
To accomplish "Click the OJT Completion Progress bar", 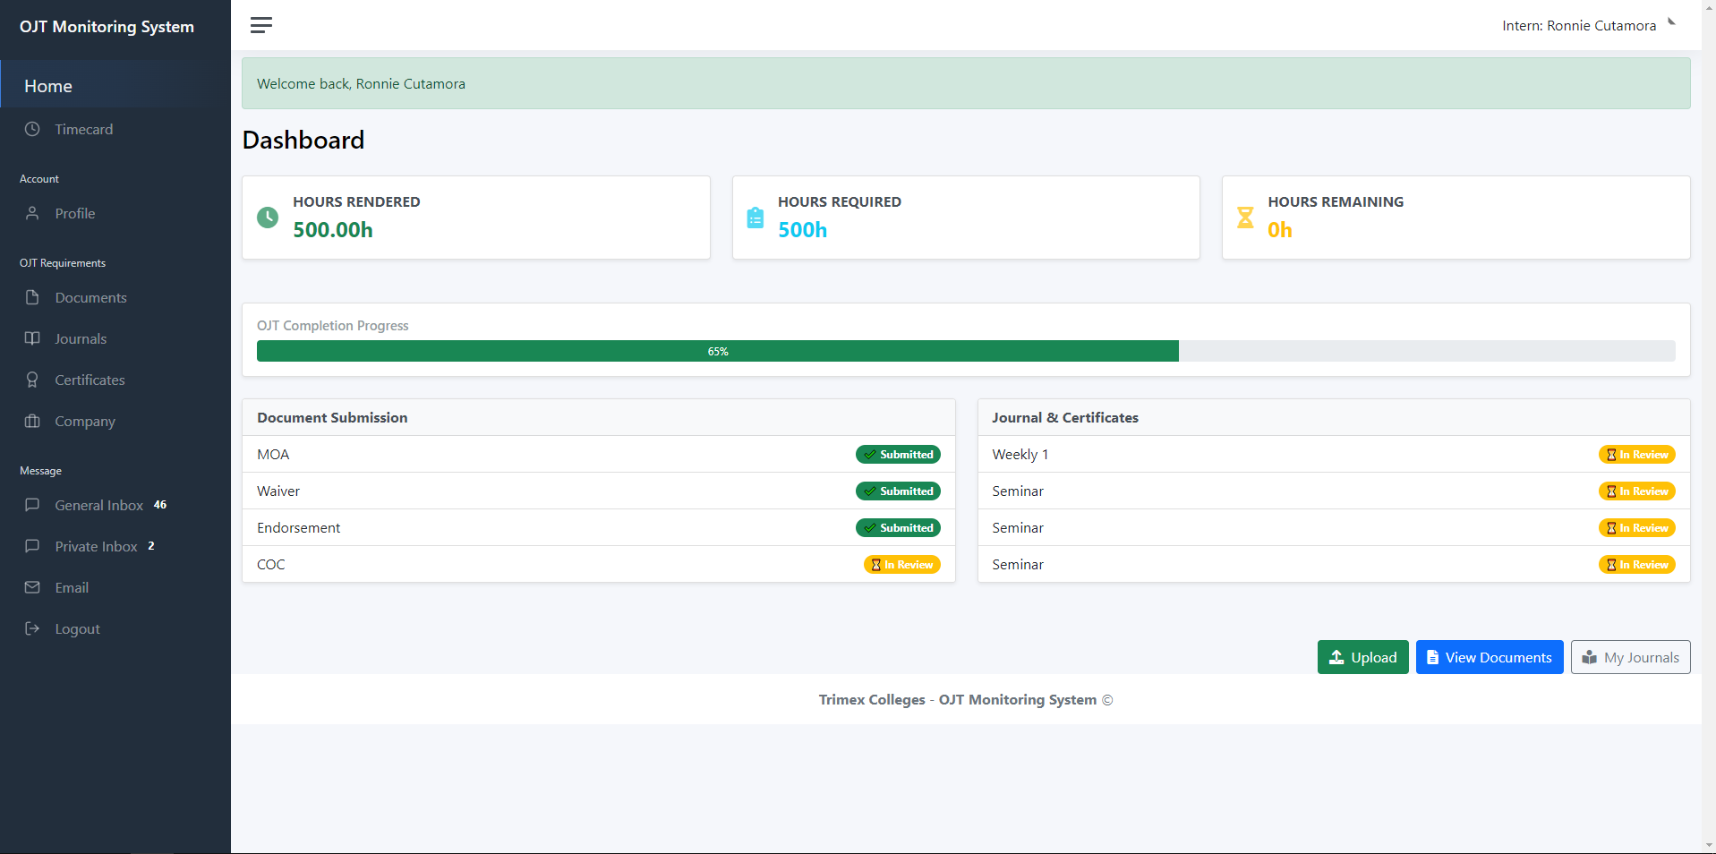I will (965, 351).
